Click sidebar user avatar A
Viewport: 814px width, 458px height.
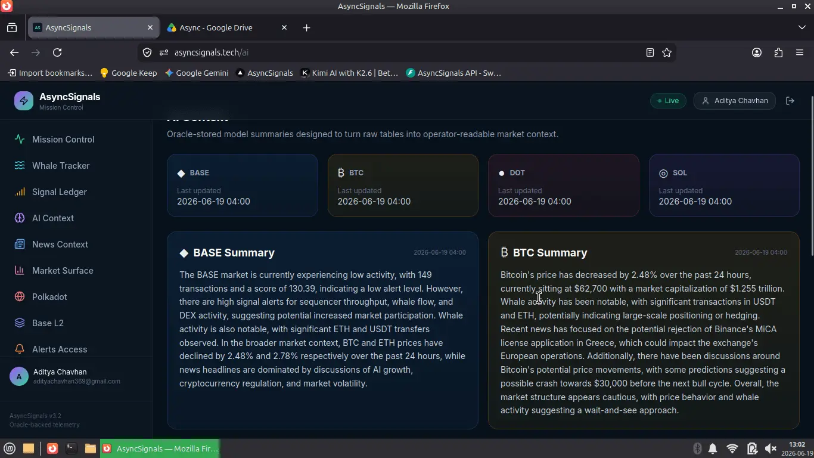tap(19, 376)
